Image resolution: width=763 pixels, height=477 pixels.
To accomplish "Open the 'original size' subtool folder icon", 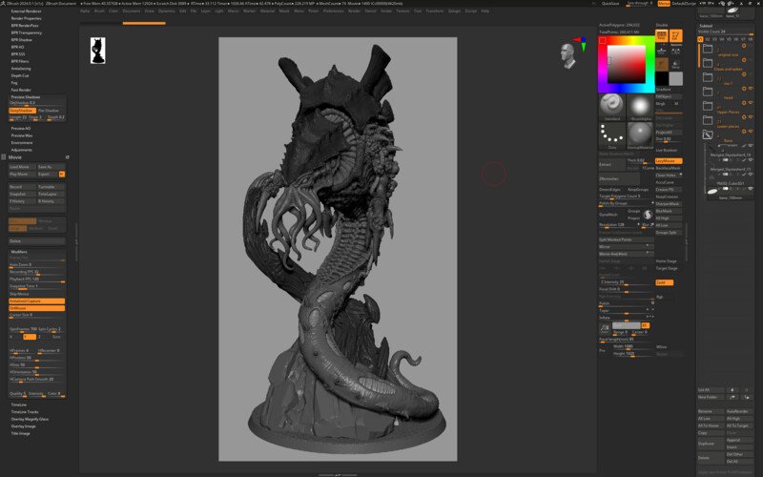I will pos(708,49).
